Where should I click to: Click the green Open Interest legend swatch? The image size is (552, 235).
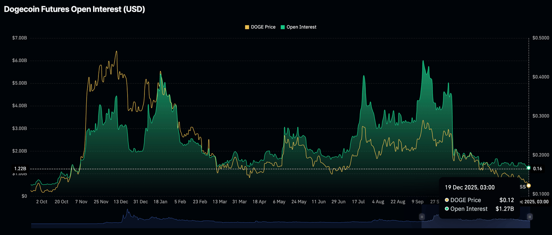[x=283, y=27]
